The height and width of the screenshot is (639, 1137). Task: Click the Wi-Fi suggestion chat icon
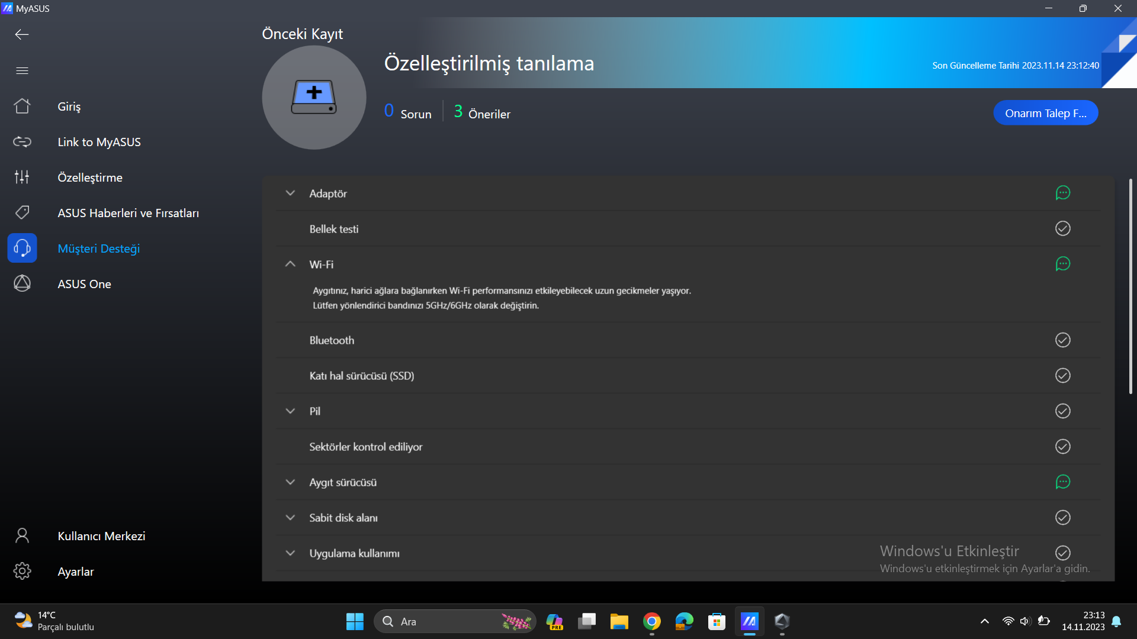[x=1062, y=264]
